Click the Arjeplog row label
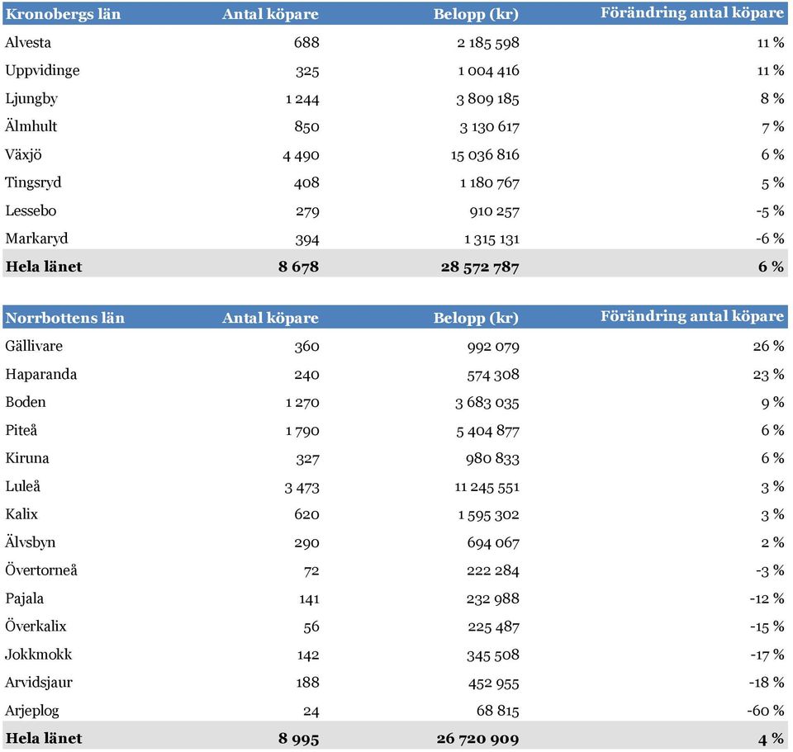The image size is (793, 752). click(32, 711)
